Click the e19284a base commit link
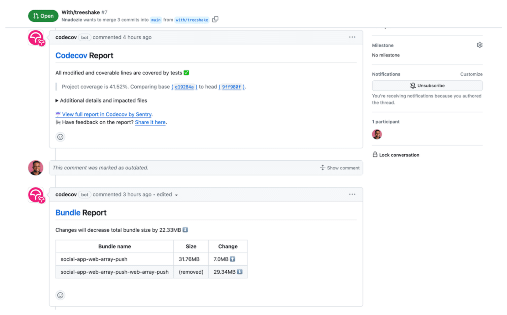507x315 pixels. click(184, 87)
